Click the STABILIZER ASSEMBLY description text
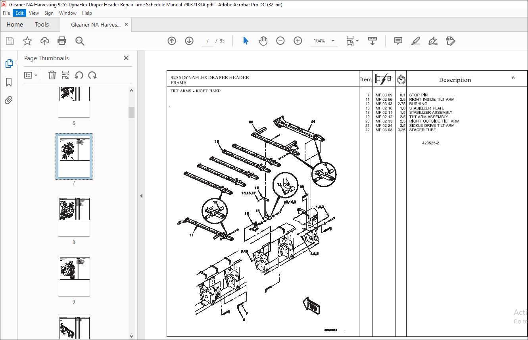Screen dimensions: 528x340 pyautogui.click(x=430, y=113)
